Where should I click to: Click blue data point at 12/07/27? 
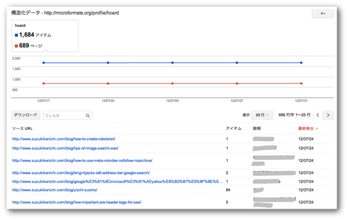(237, 63)
